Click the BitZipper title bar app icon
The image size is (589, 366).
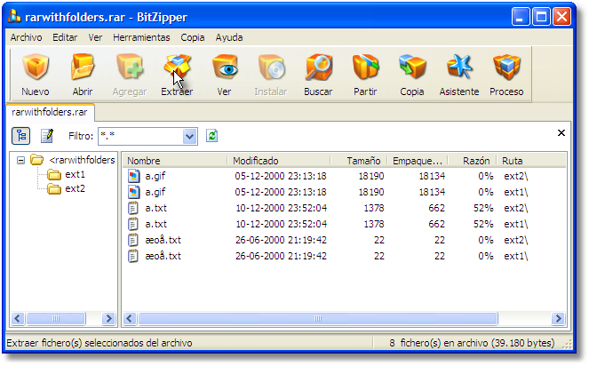[14, 17]
